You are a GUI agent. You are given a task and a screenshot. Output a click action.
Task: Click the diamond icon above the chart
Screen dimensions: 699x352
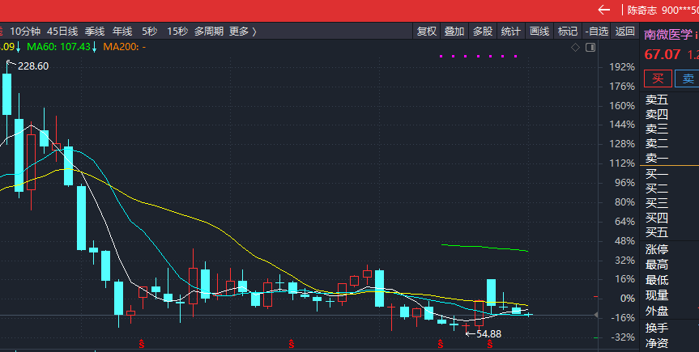[x=575, y=47]
